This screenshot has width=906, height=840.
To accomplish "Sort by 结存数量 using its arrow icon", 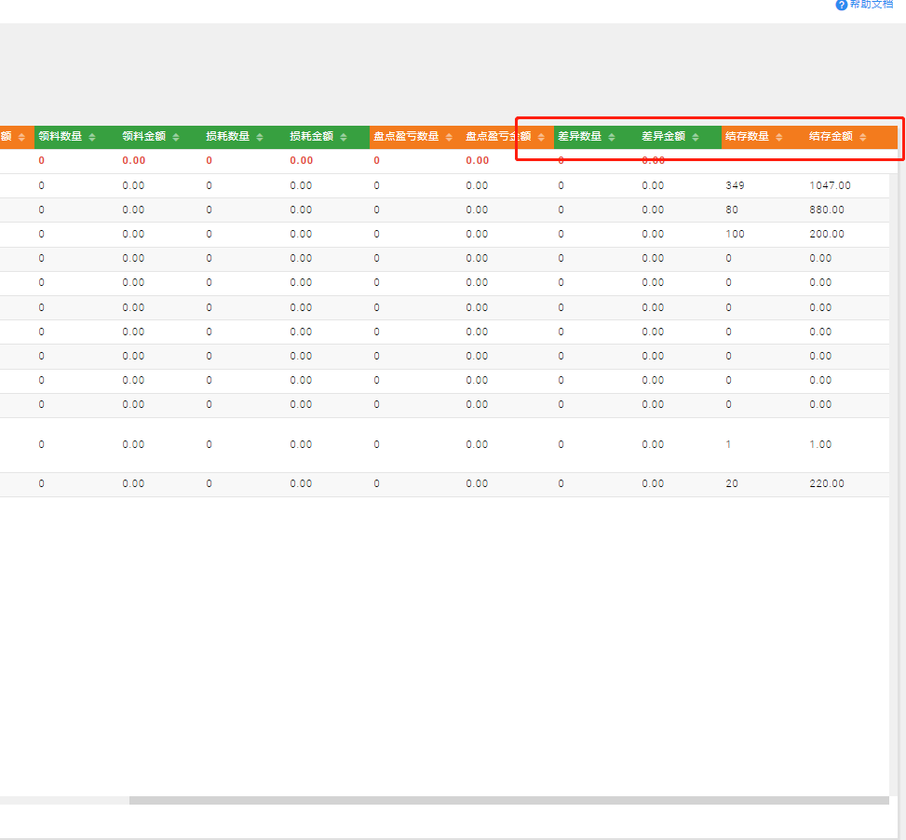I will point(778,137).
